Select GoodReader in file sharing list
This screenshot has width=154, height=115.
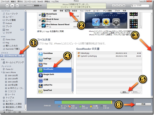pos(54,70)
